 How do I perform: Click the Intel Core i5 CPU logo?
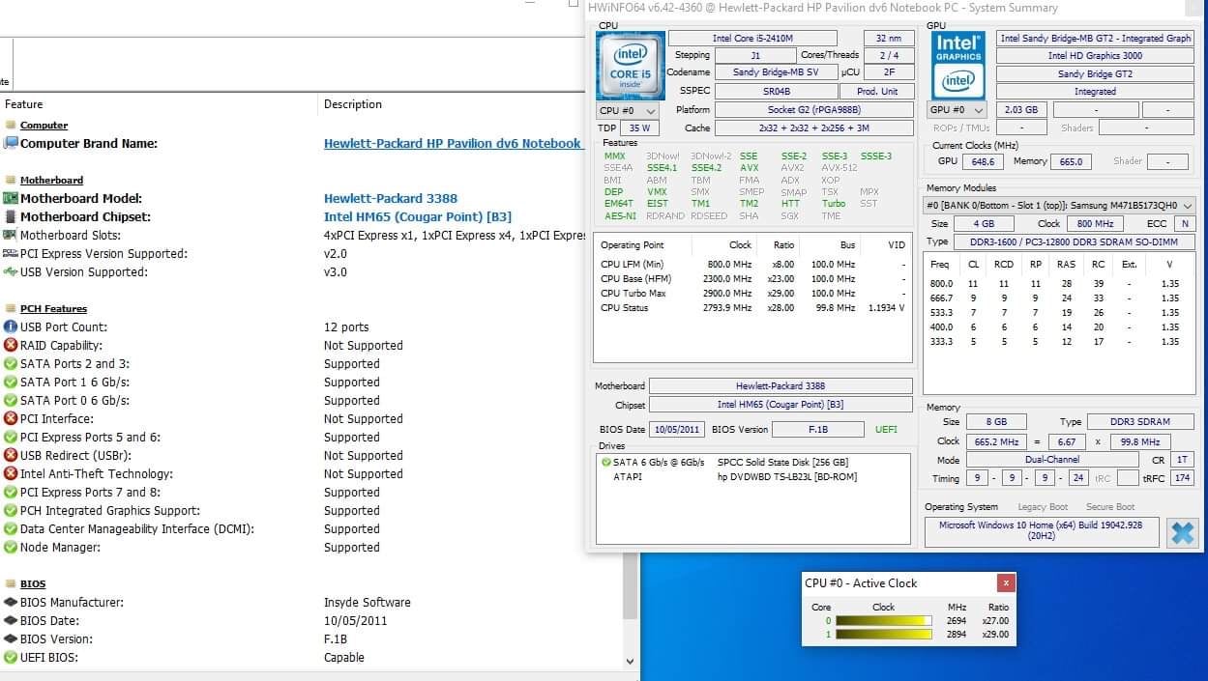pyautogui.click(x=629, y=65)
